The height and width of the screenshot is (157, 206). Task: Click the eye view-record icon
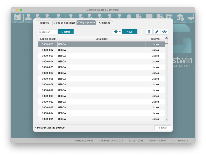coord(164,32)
